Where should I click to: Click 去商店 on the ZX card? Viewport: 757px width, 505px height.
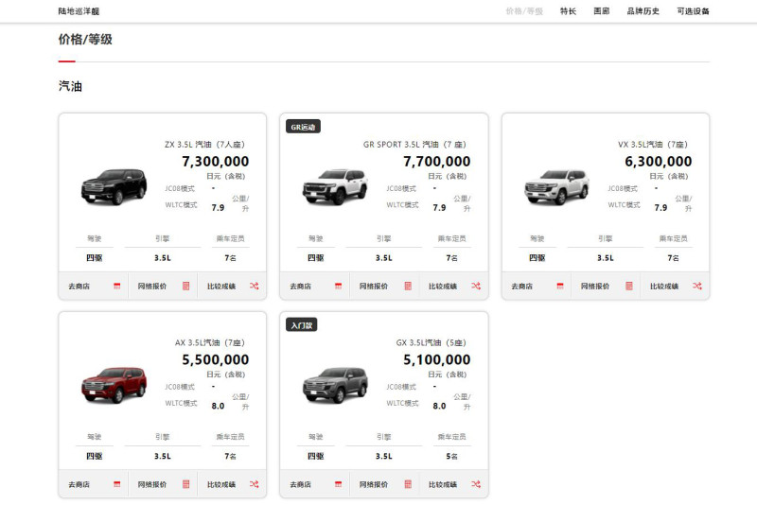click(x=79, y=286)
